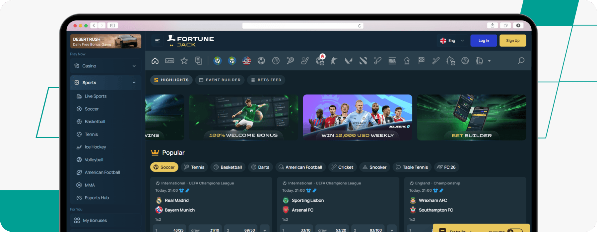Open the Home icon in the sports toolbar

coord(155,61)
